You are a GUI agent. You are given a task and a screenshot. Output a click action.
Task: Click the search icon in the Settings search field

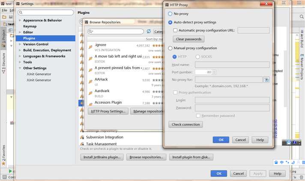[x=21, y=13]
